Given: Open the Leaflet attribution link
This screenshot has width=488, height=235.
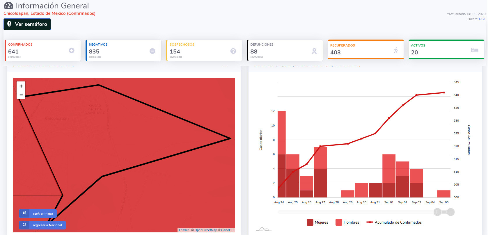Looking at the screenshot, I should click(184, 230).
